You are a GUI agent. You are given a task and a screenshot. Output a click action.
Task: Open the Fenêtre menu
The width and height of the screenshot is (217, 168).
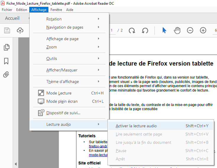click(56, 10)
